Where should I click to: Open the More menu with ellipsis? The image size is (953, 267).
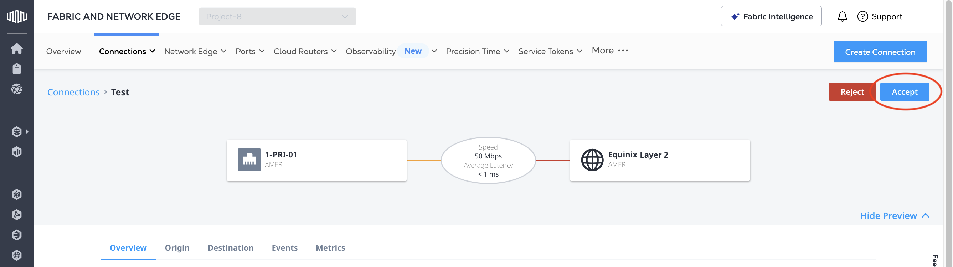(610, 51)
